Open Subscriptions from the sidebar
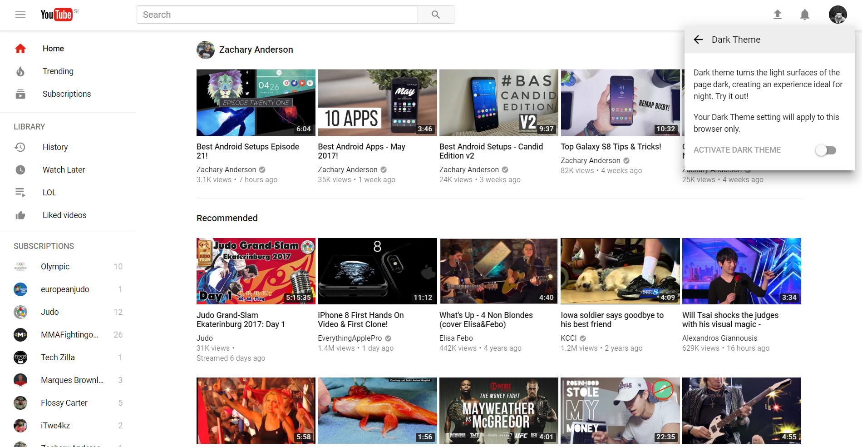The height and width of the screenshot is (447, 862). tap(67, 94)
